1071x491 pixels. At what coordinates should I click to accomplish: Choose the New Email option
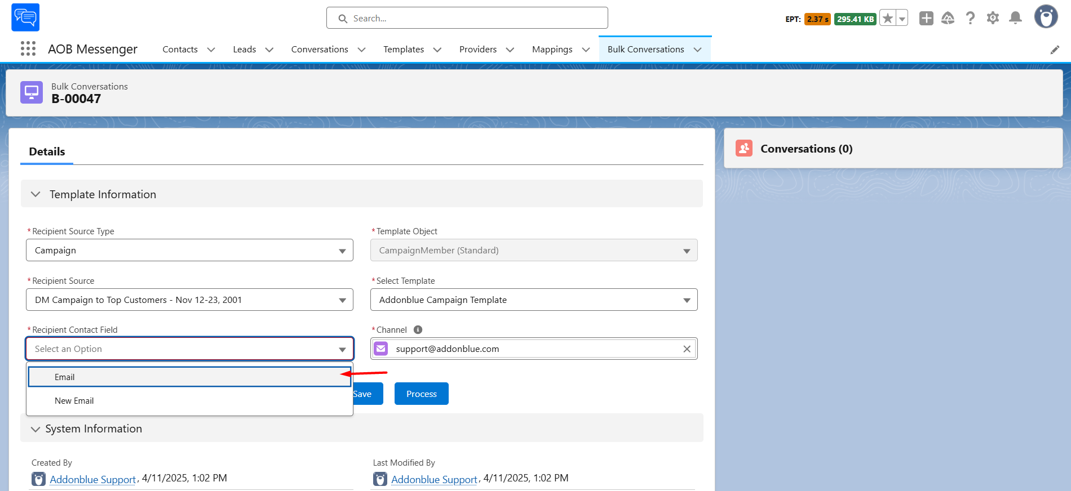tap(189, 401)
